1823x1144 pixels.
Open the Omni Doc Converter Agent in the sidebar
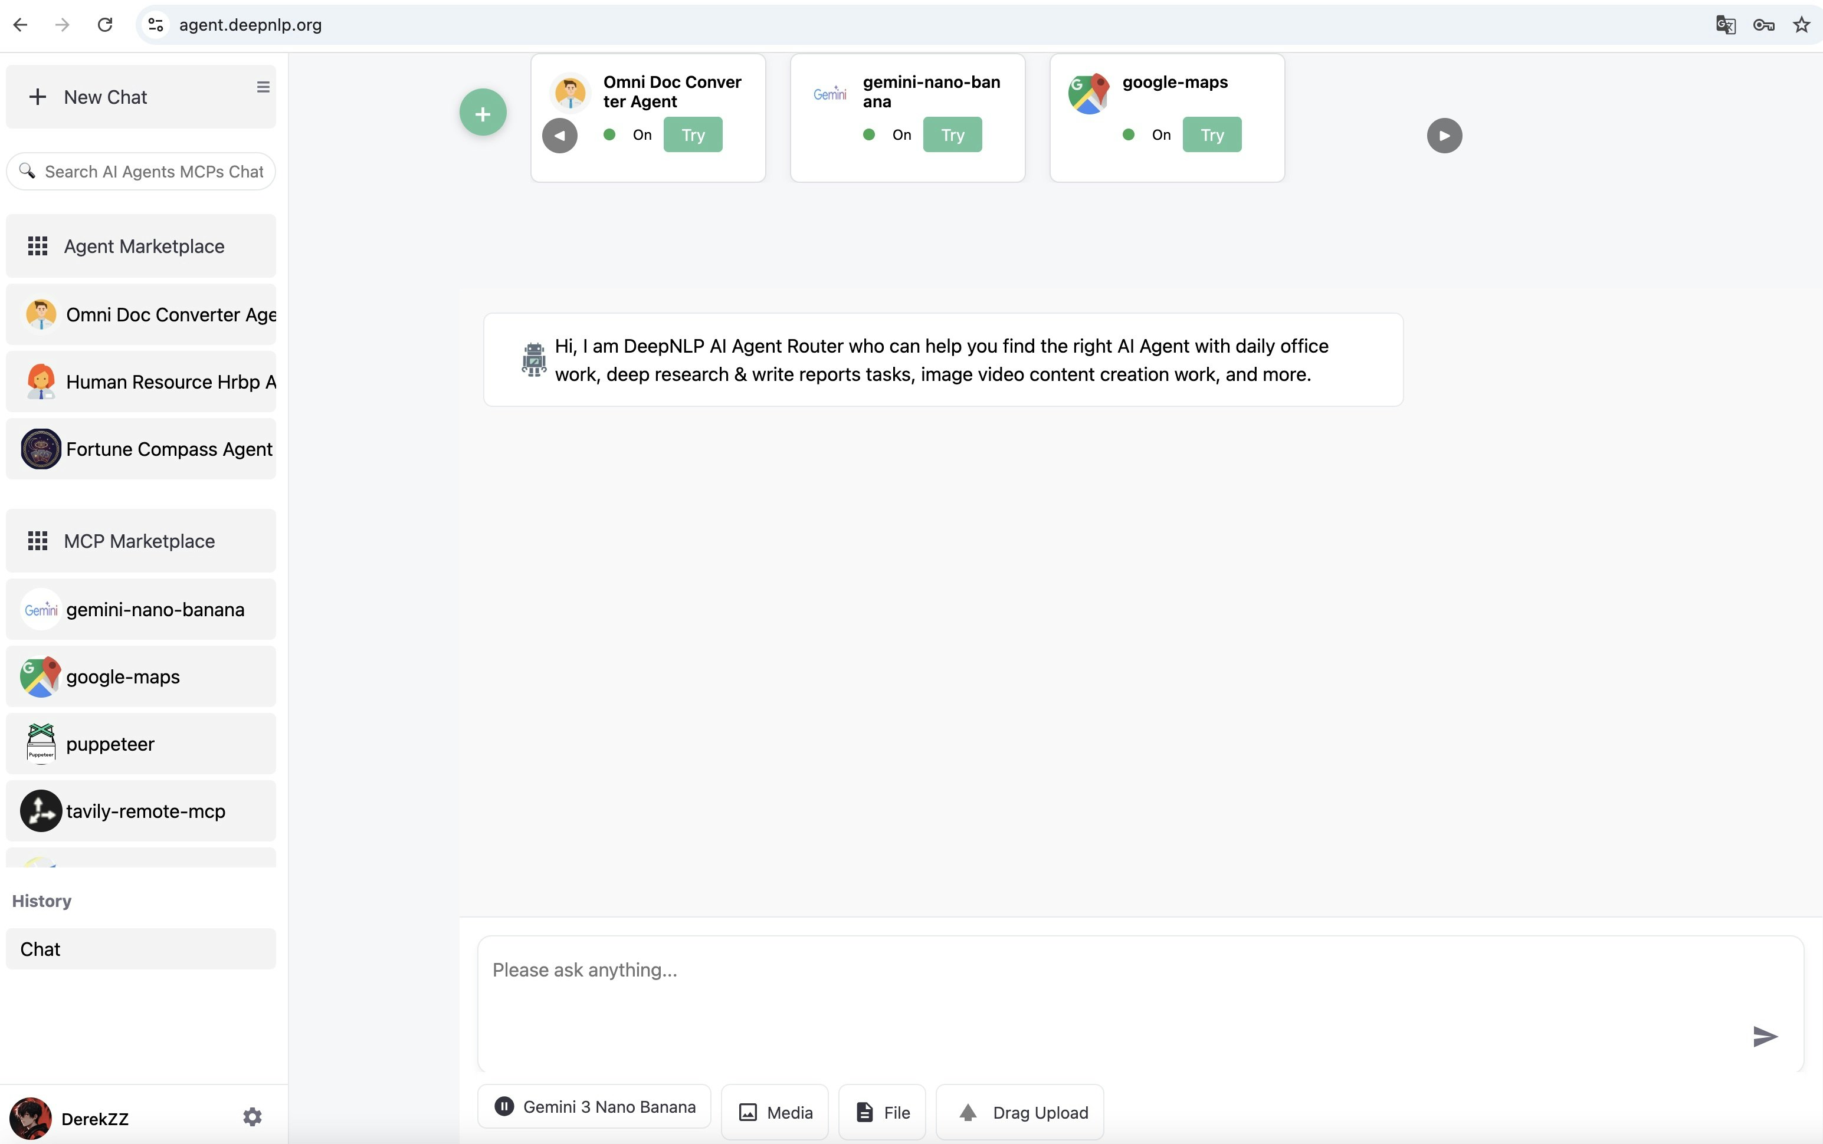(x=141, y=314)
